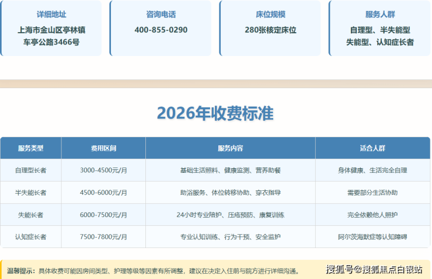Click the 温馨提示 notice label
The image size is (432, 279).
tap(22, 271)
